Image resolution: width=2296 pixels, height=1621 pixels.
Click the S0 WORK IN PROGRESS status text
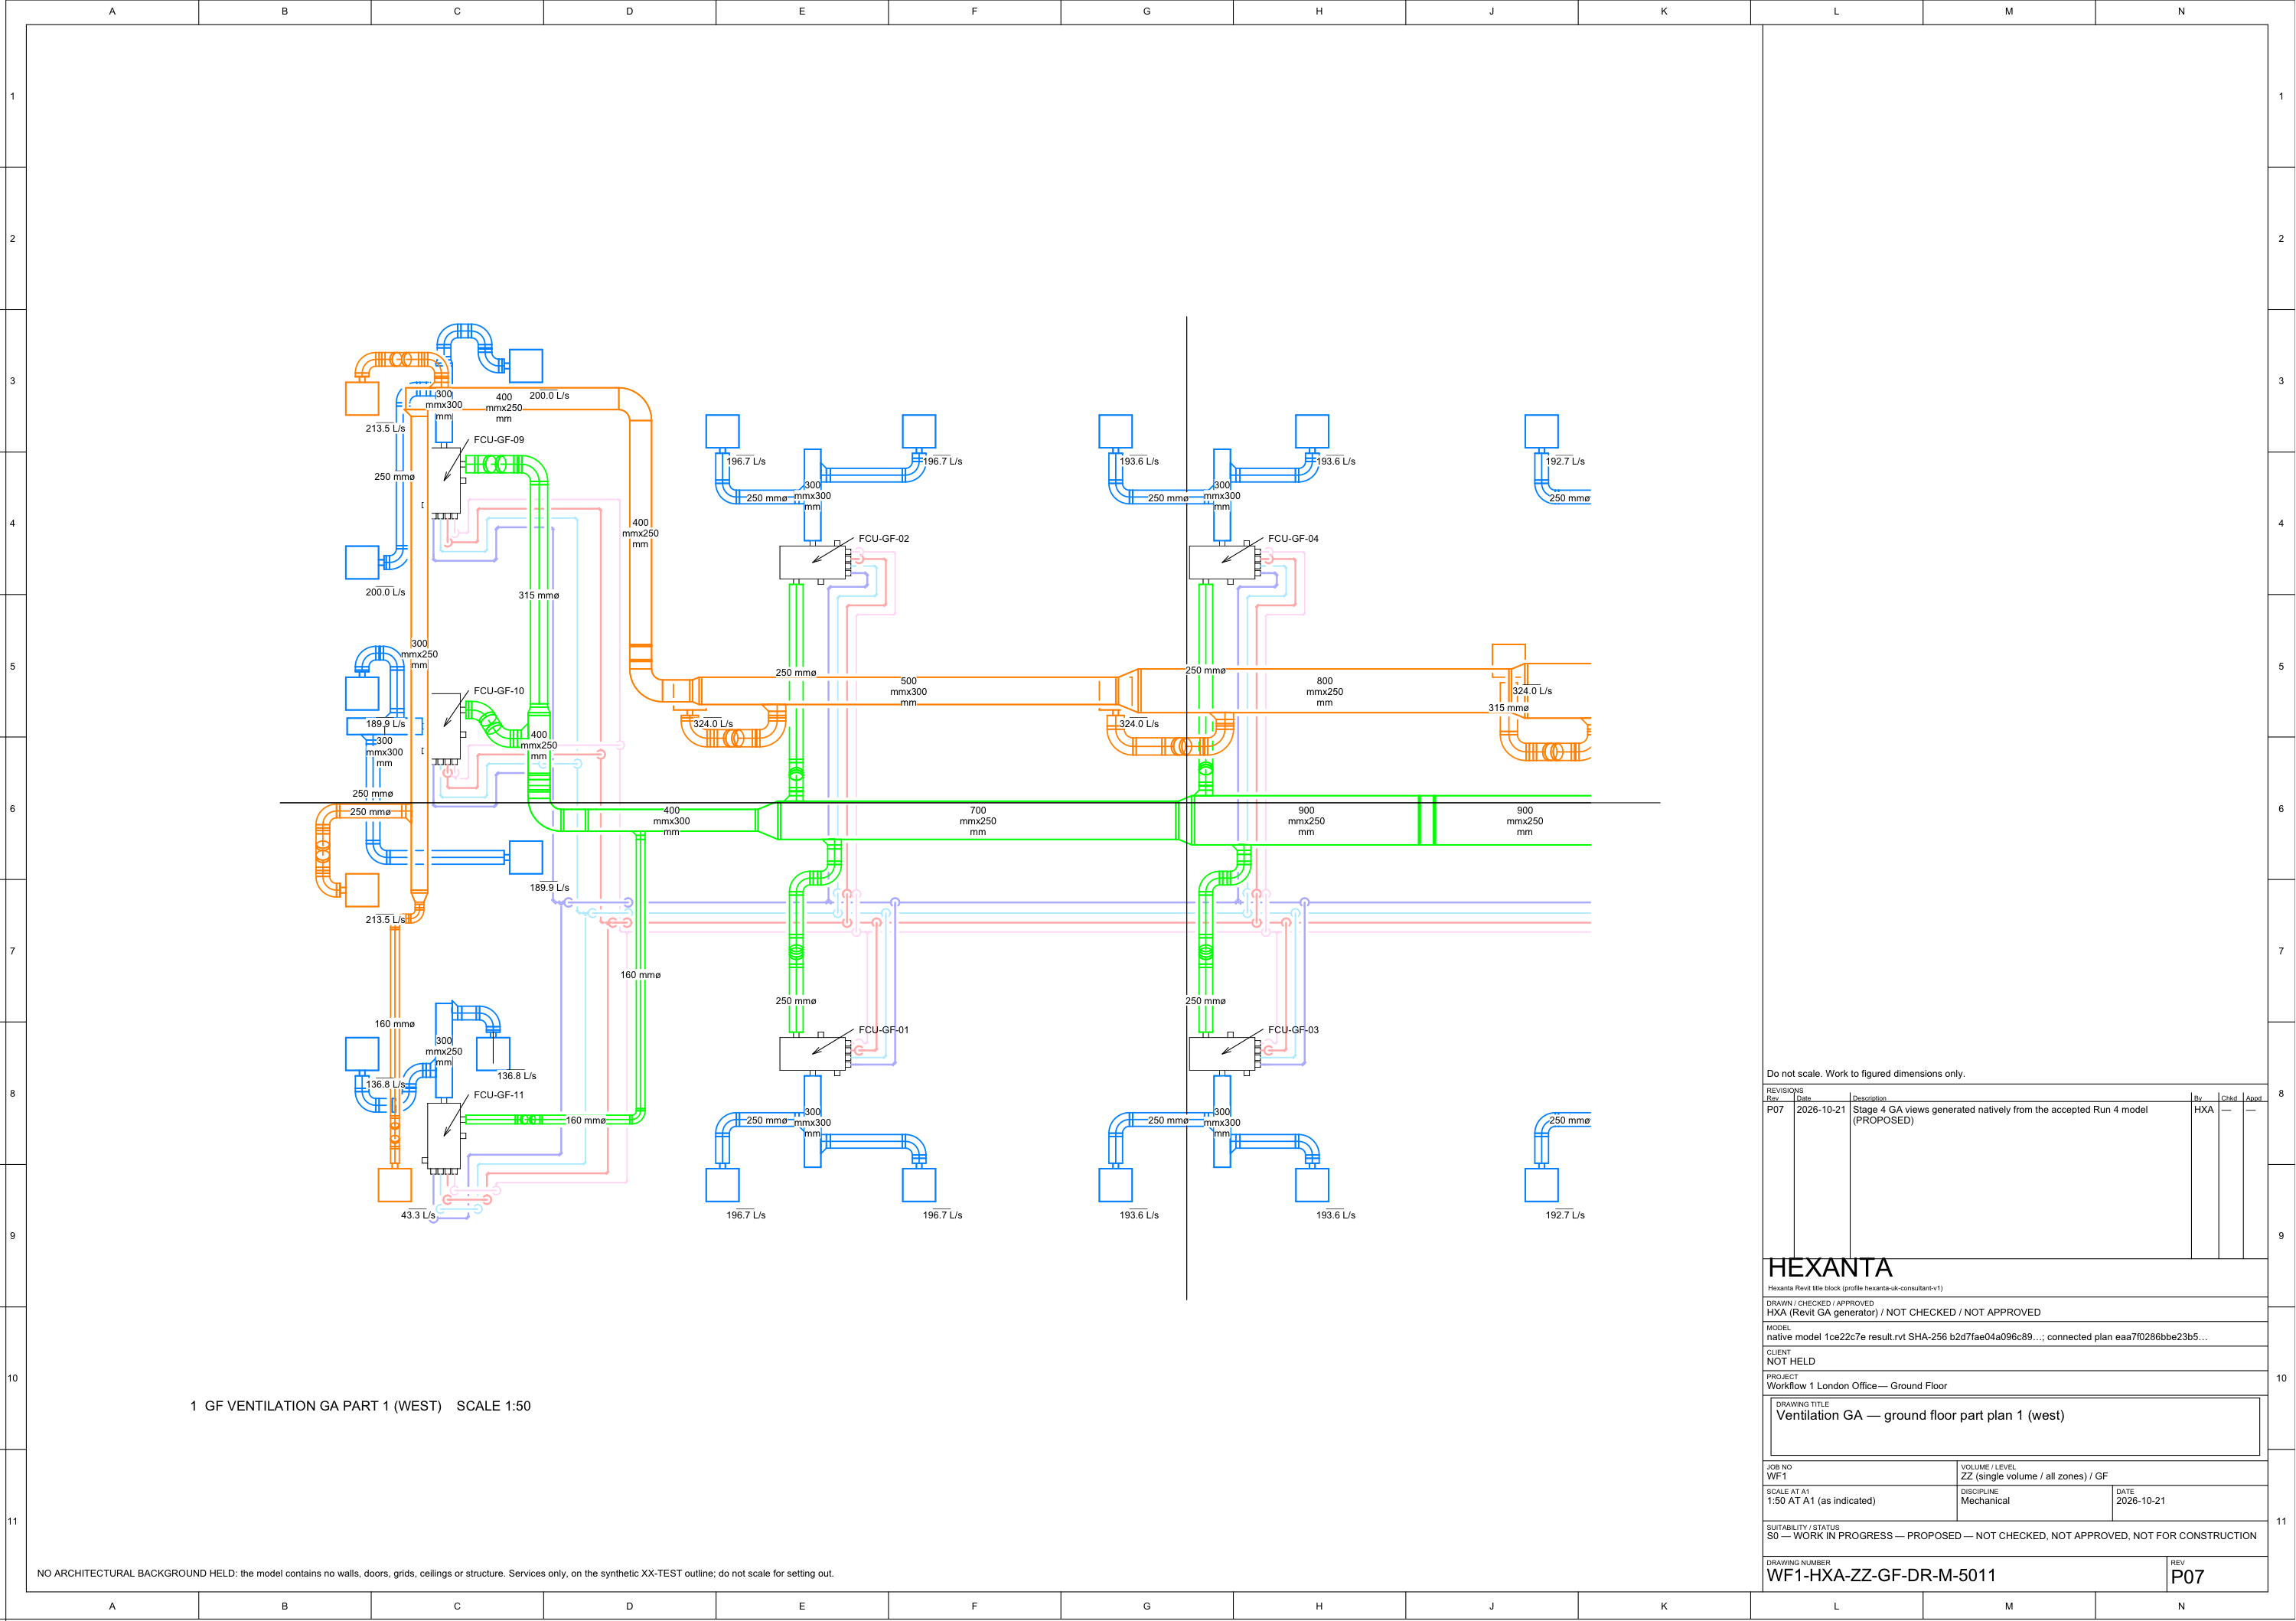2011,1536
